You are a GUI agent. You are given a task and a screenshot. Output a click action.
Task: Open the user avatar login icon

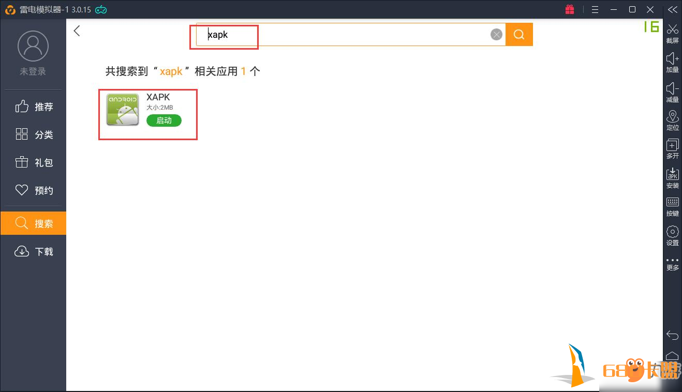[x=33, y=46]
